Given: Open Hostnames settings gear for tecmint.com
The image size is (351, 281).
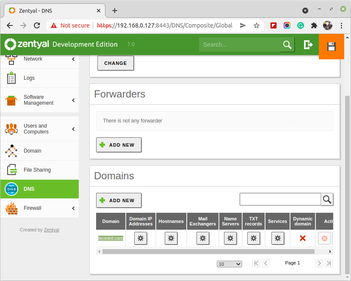Looking at the screenshot, I should pos(171,238).
